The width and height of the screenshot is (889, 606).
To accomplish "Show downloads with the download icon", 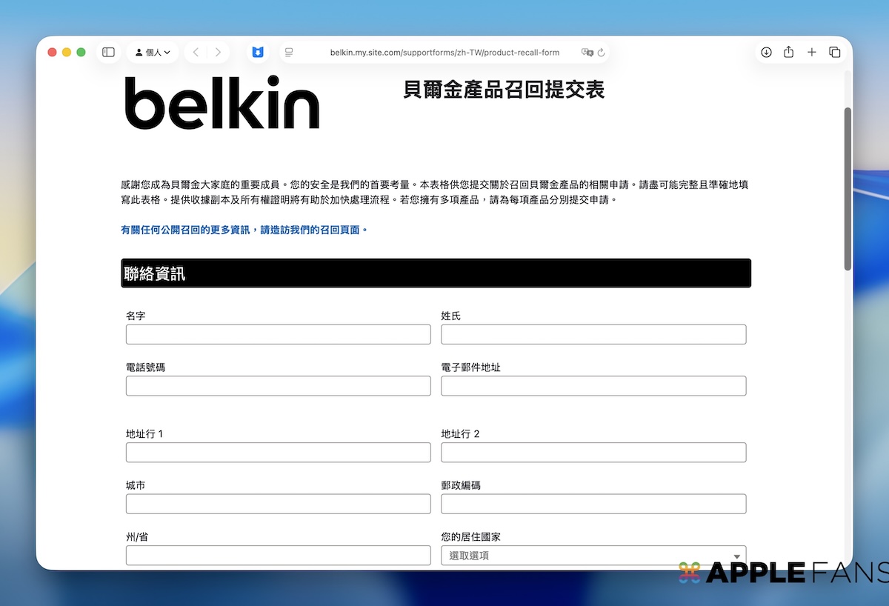I will [766, 53].
